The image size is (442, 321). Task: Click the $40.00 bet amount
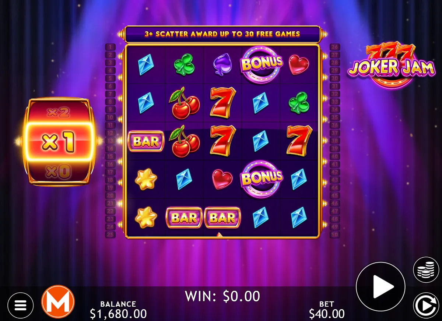(327, 314)
